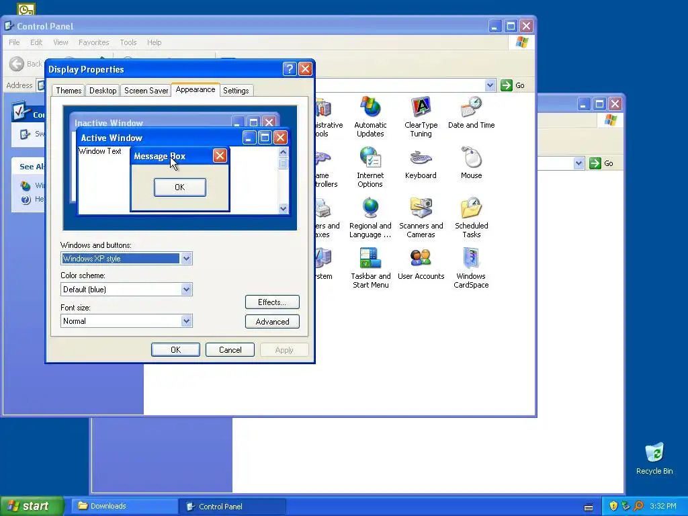Open Taskbar and Start Menu icon

tap(370, 268)
